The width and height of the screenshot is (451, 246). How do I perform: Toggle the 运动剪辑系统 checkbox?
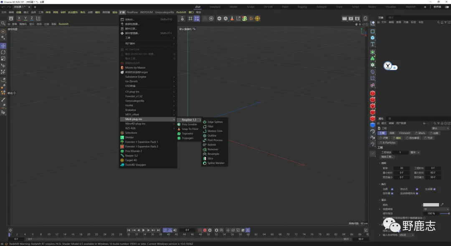[417, 194]
